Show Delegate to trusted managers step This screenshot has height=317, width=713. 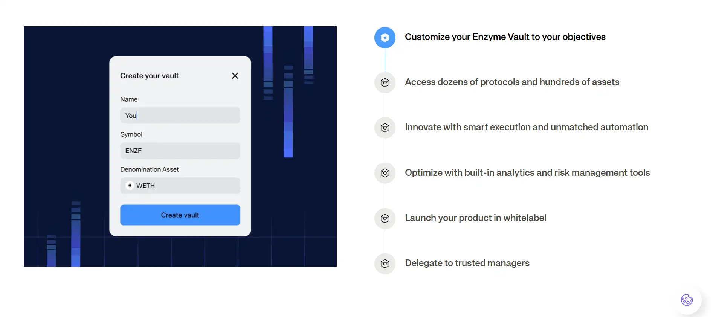(467, 263)
